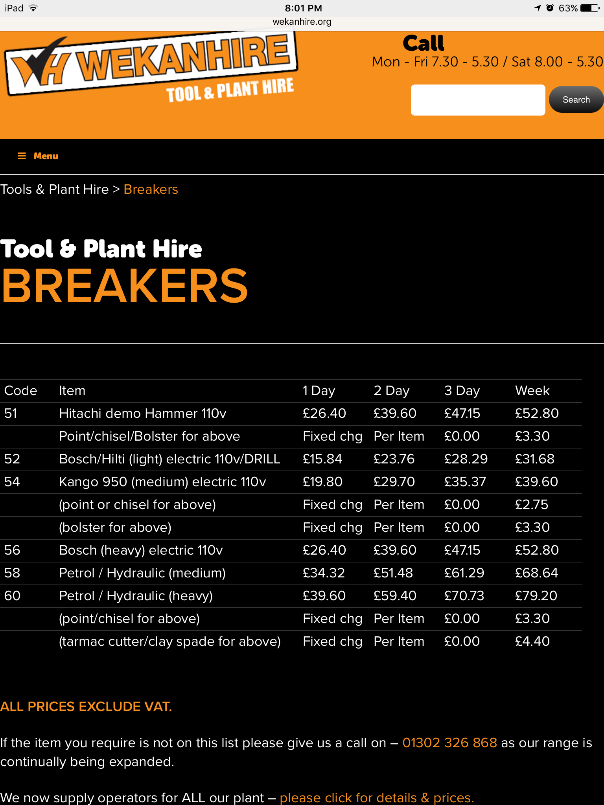Select 'Petrol / Hydraulic (heavy)' item
The width and height of the screenshot is (604, 805).
tap(136, 596)
